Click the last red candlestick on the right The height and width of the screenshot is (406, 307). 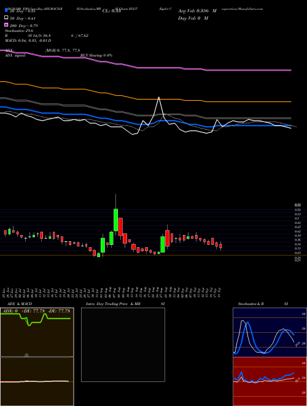coord(220,245)
